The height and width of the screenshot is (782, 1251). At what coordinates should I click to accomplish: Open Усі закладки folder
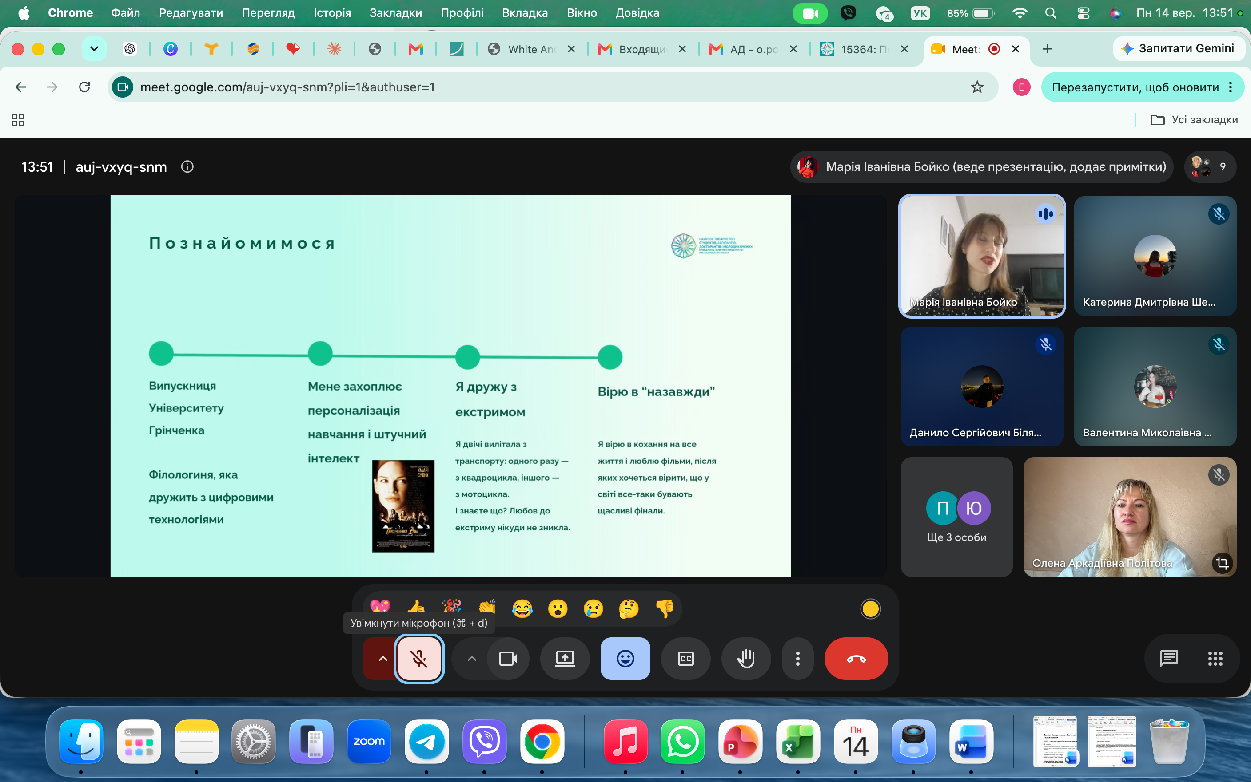click(1194, 119)
